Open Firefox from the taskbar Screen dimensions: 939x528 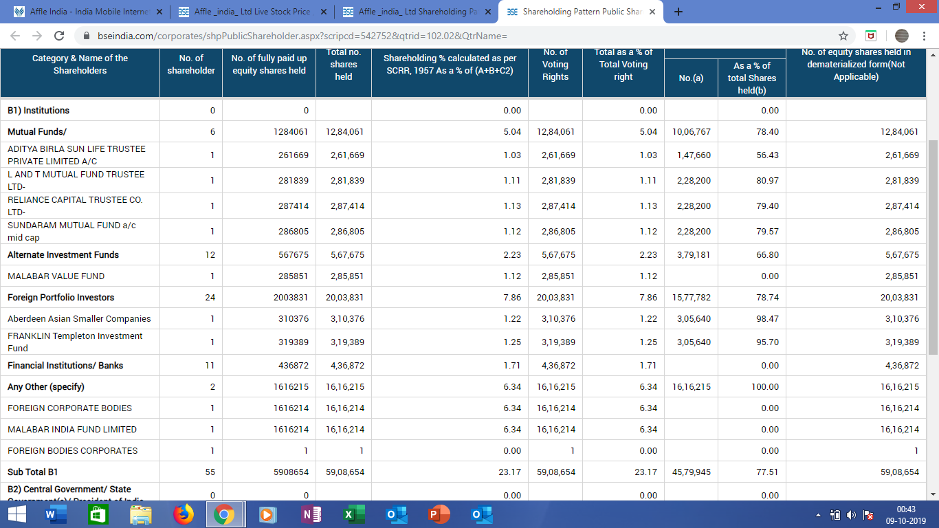click(x=183, y=514)
